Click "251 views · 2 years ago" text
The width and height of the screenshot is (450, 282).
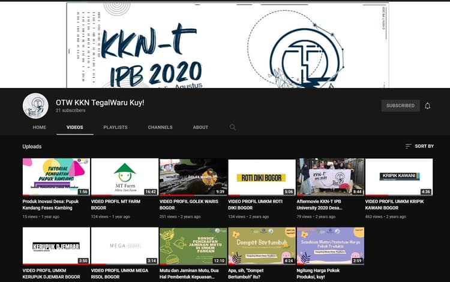click(180, 217)
